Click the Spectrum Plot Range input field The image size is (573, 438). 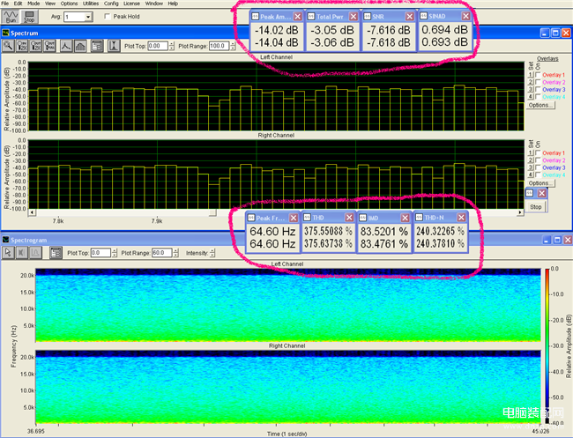click(x=220, y=46)
